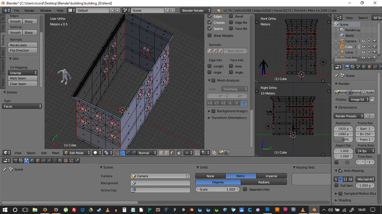Image resolution: width=382 pixels, height=214 pixels.
Task: Hide the Camera object via eye icon
Action: click(363, 41)
